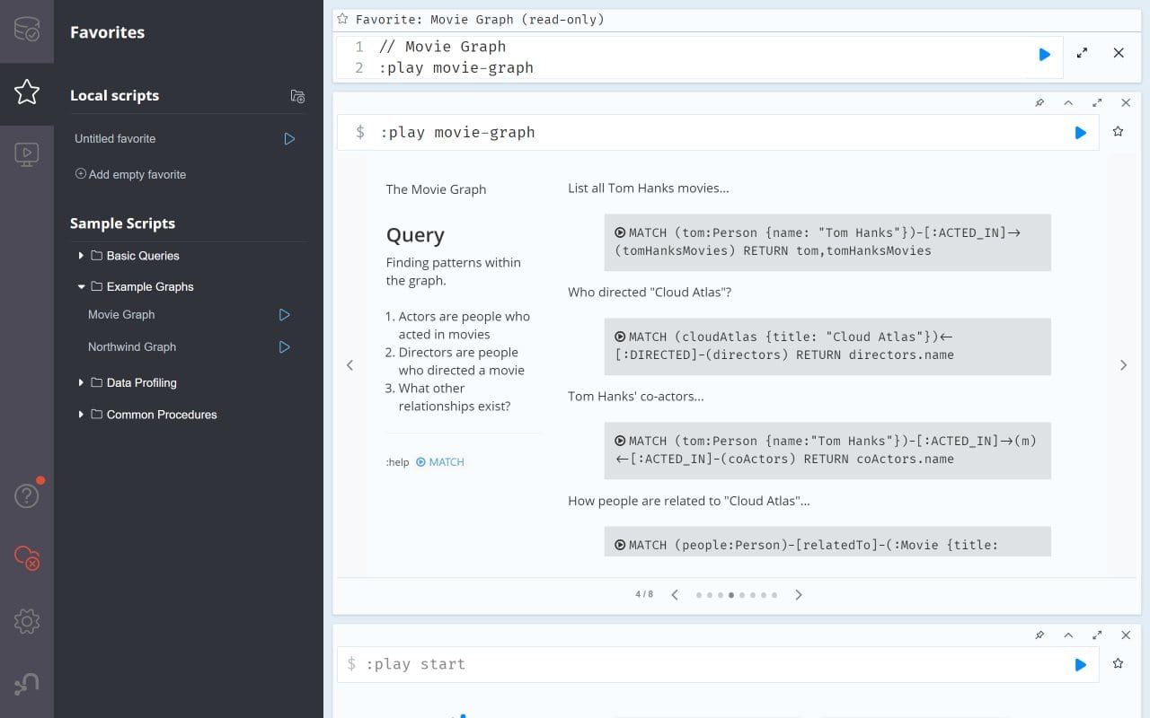Open the Browser guides sidebar panel
This screenshot has width=1150, height=718.
tap(27, 153)
